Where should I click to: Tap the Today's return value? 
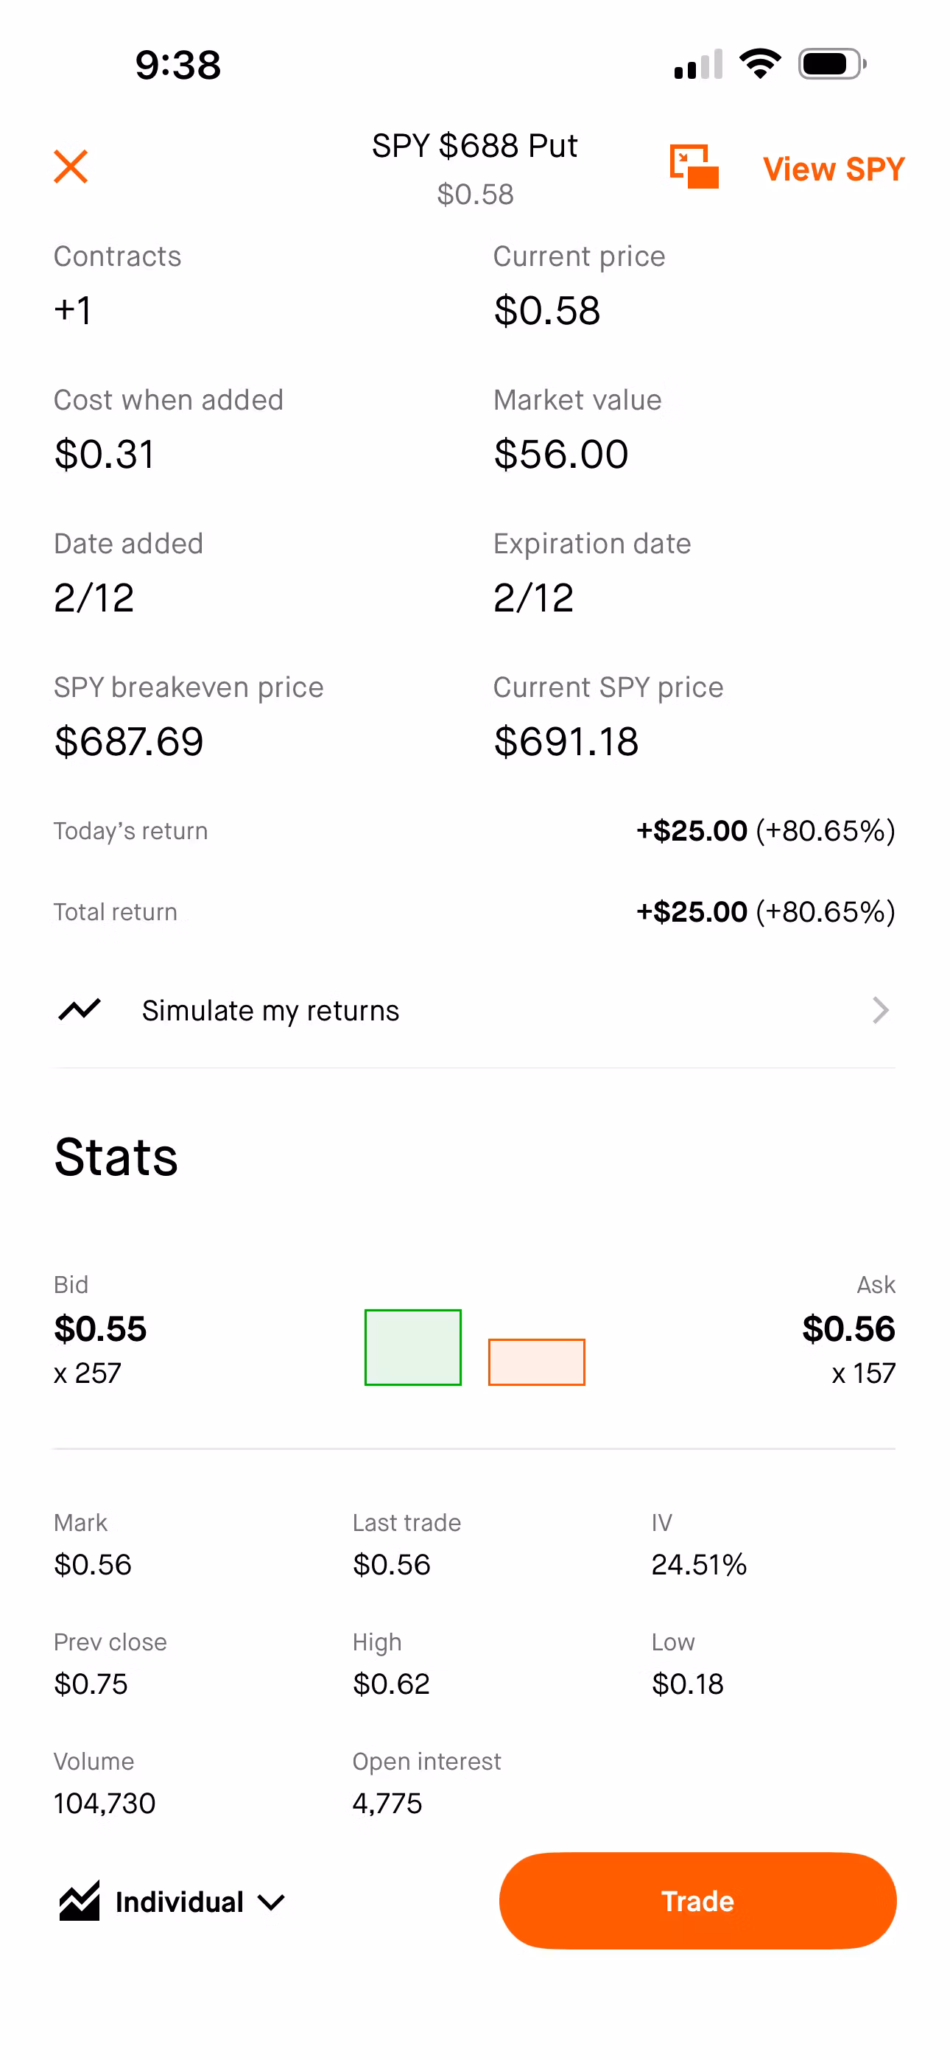click(x=764, y=831)
